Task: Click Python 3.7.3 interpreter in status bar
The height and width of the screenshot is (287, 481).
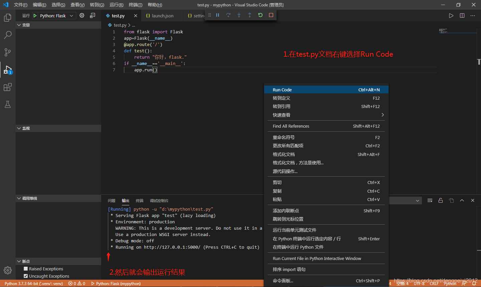Action: click(x=34, y=284)
